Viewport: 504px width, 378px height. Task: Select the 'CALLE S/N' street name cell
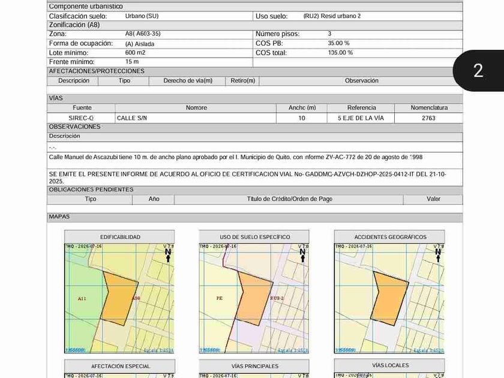196,118
